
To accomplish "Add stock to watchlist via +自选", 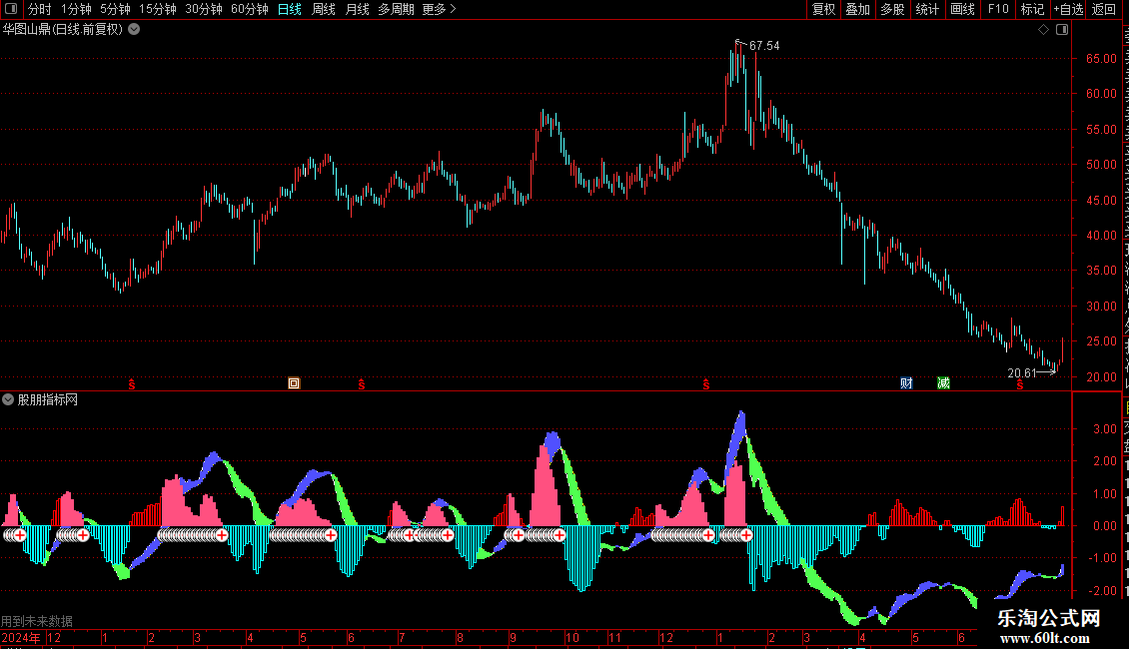I will (1068, 9).
